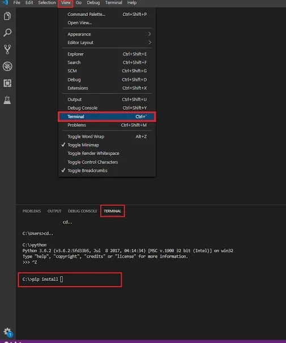Click the Manage gear icon at bottom left

point(8,332)
